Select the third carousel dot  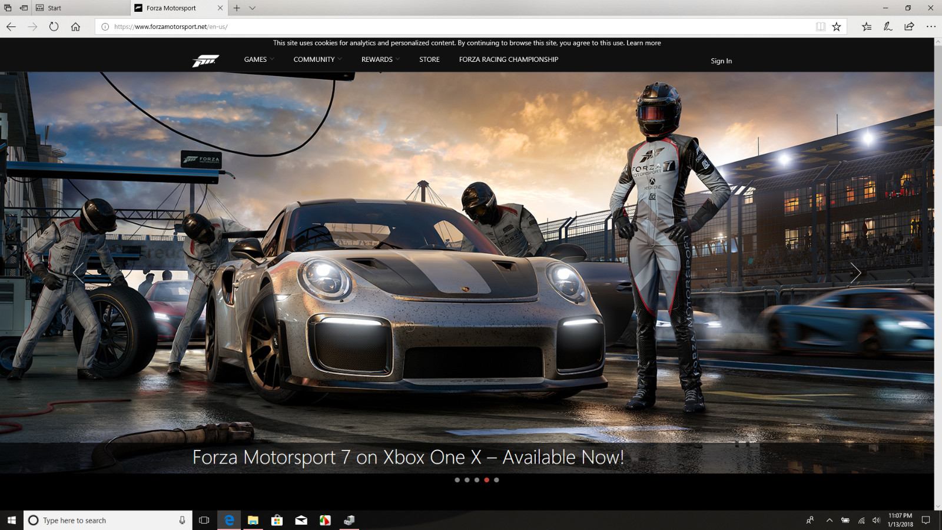(477, 480)
